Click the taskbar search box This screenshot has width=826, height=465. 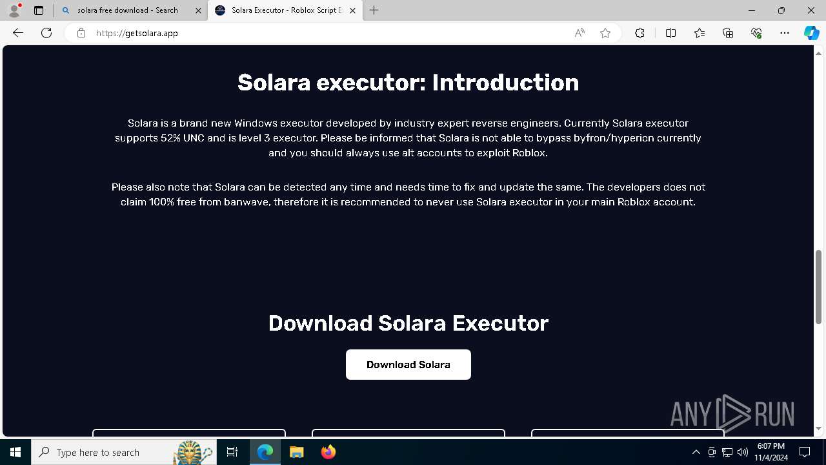[124, 452]
